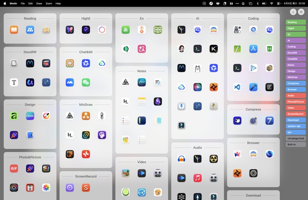Click the Wi-Fi icon in menu bar
This screenshot has height=200, width=308.
[272, 3]
